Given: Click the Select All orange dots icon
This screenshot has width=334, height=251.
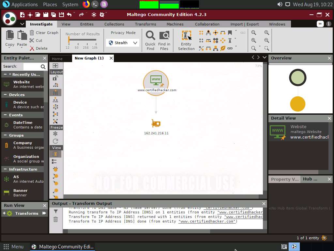Looking at the screenshot, I should click(x=201, y=33).
